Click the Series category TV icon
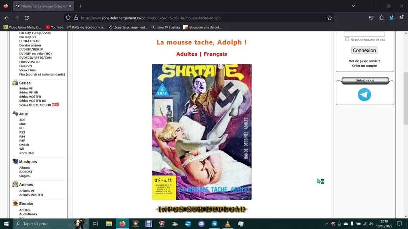This screenshot has height=229, width=408. point(15,83)
